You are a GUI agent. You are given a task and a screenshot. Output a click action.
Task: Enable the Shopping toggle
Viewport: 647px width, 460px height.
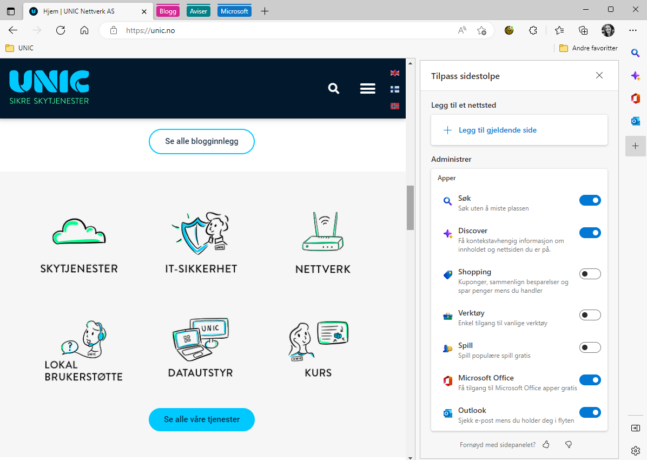590,273
